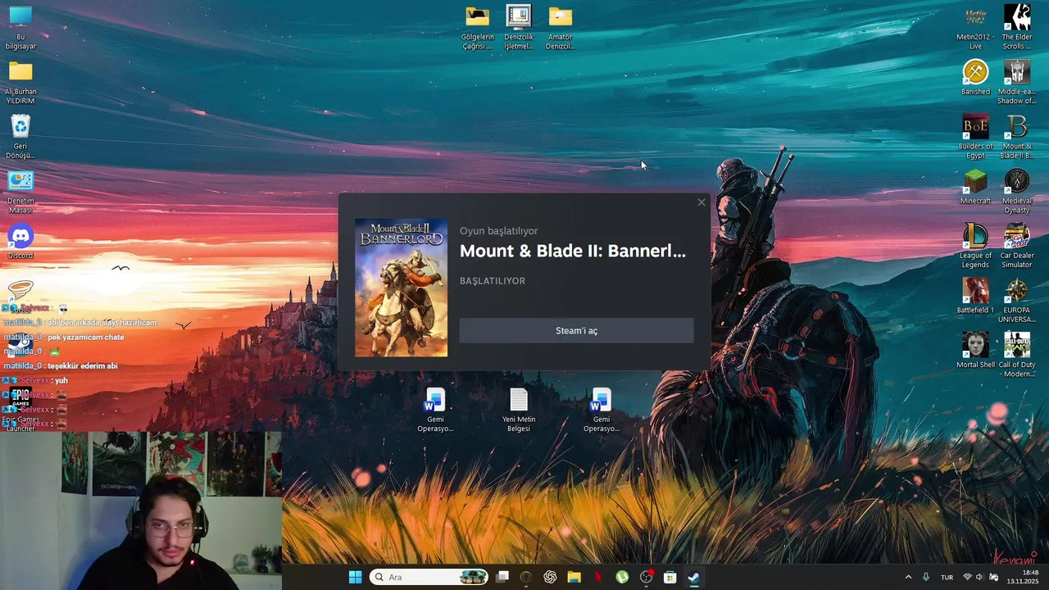Open the right Gemi Operasyo... Word document

coord(602,411)
